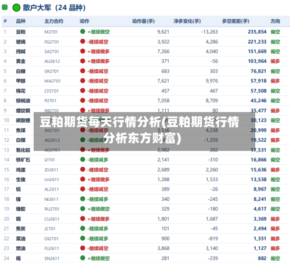
Task: Click the 多空差距(手) column header
Action: [235, 21]
